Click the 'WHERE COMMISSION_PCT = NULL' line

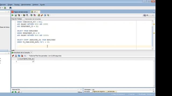coord(30,22)
